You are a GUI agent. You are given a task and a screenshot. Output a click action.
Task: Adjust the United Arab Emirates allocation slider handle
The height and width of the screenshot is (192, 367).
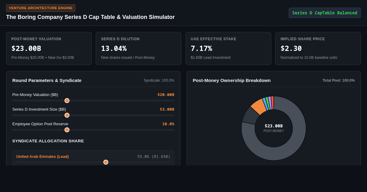pos(106,162)
